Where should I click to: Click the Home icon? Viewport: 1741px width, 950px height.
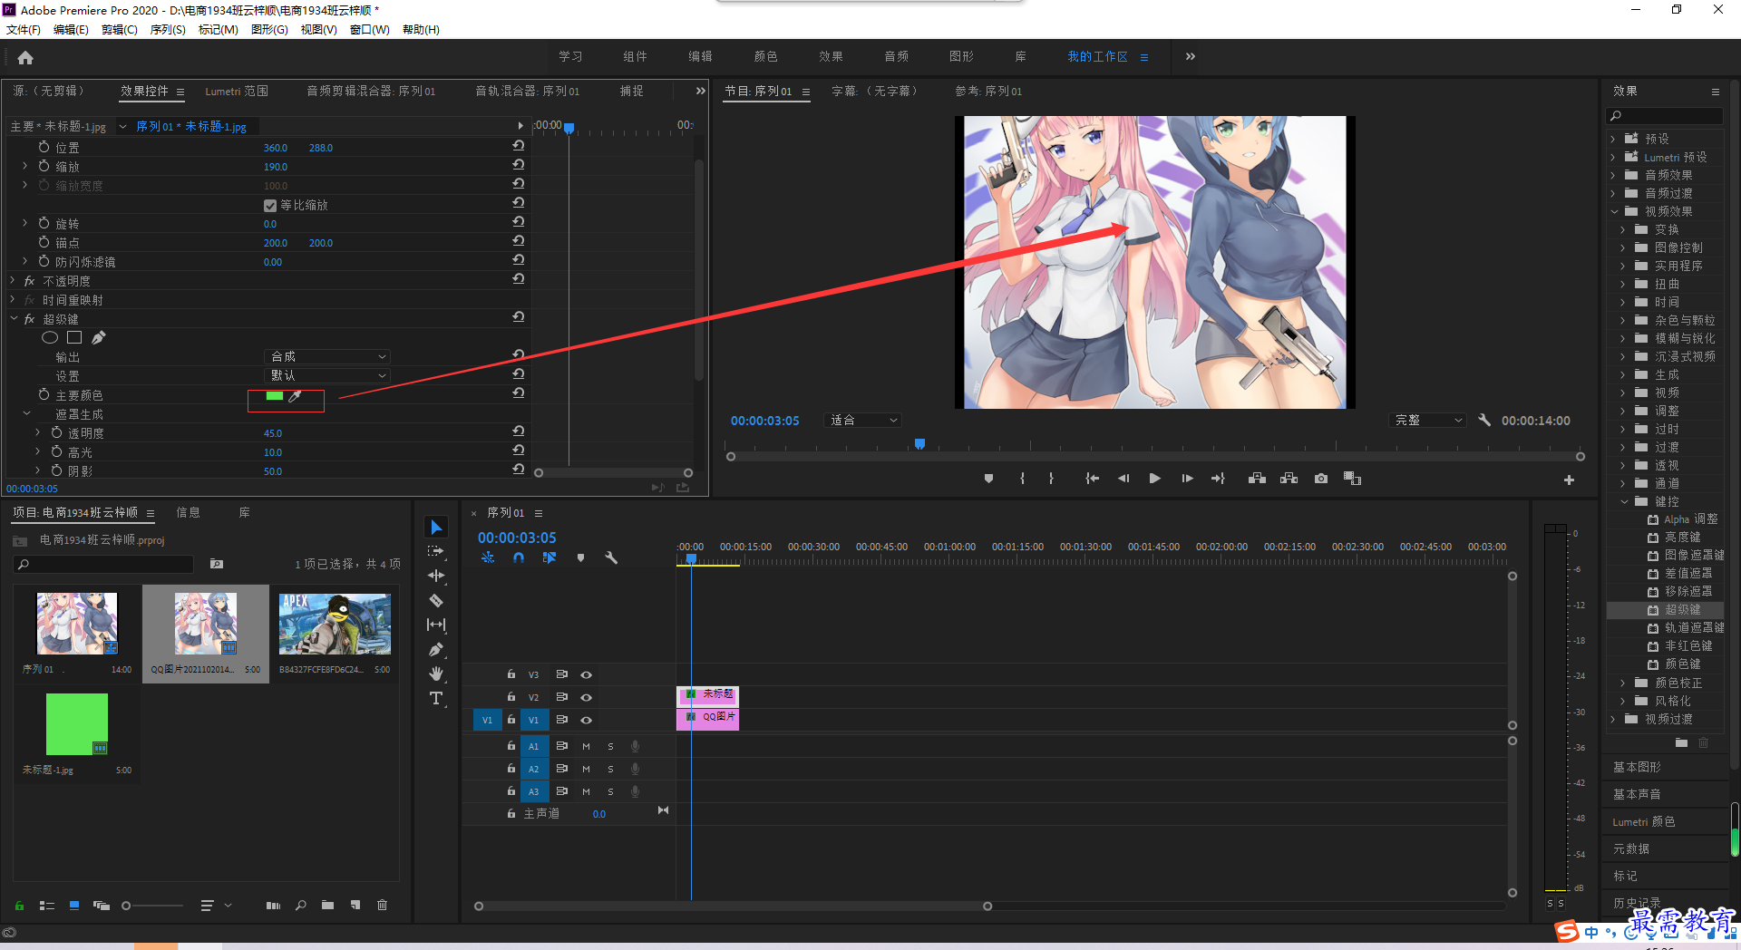pyautogui.click(x=25, y=57)
